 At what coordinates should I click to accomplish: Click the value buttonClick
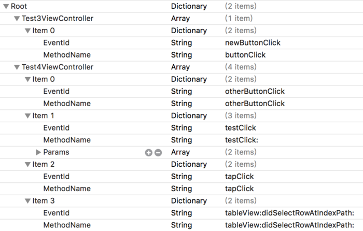click(245, 55)
